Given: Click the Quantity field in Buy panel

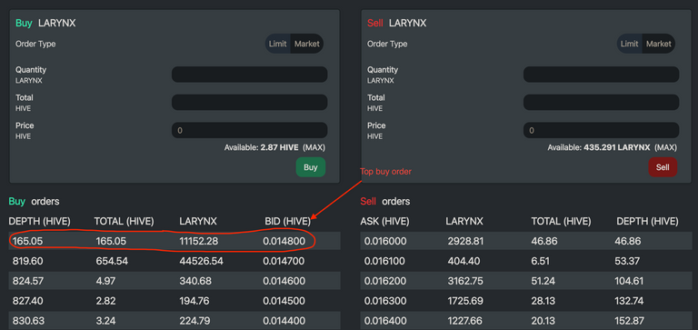Looking at the screenshot, I should (250, 75).
